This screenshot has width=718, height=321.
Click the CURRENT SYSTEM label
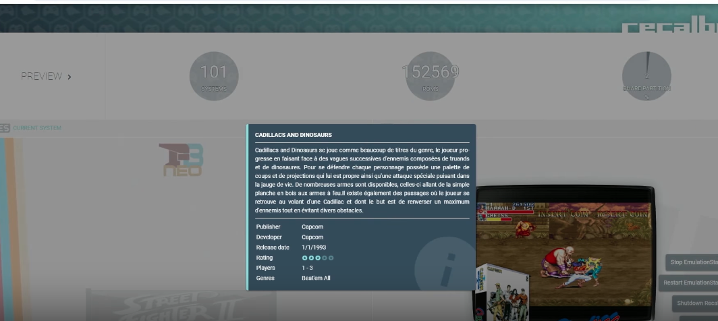(x=37, y=128)
